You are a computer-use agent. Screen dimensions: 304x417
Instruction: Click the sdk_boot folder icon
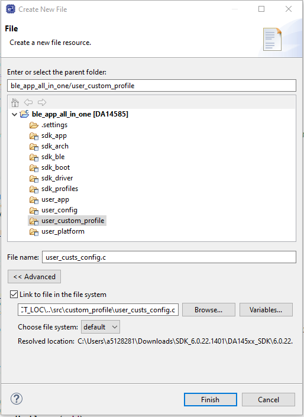coord(34,168)
